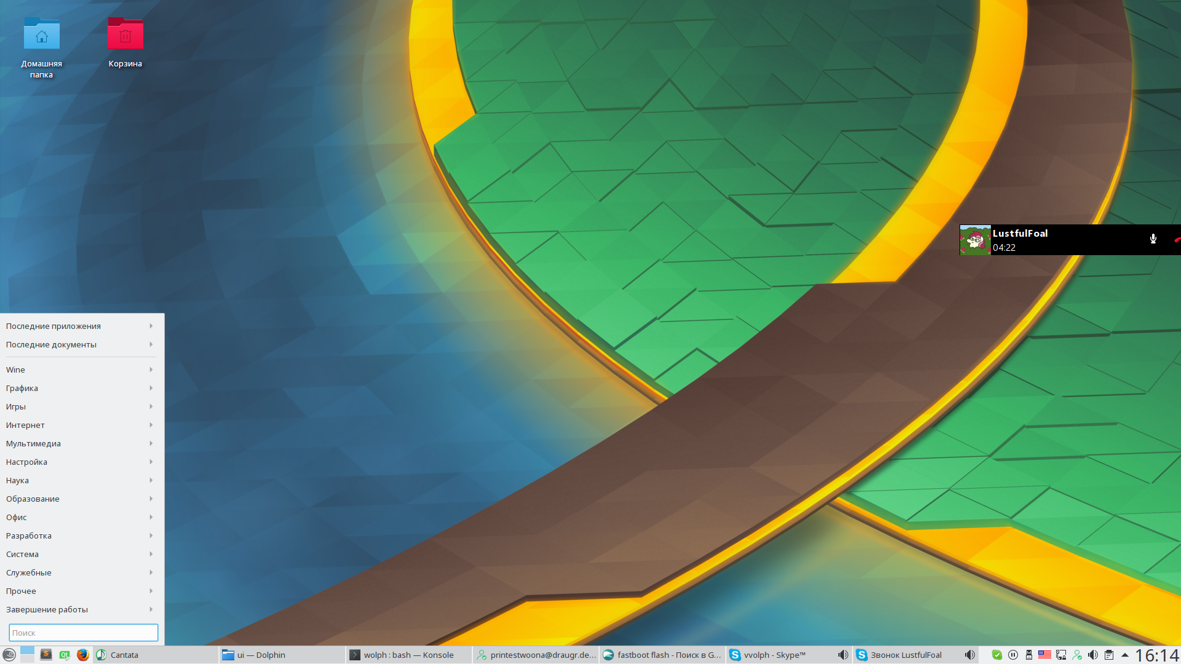Open the removable device notifier tray icon
The image size is (1181, 664).
[1029, 655]
